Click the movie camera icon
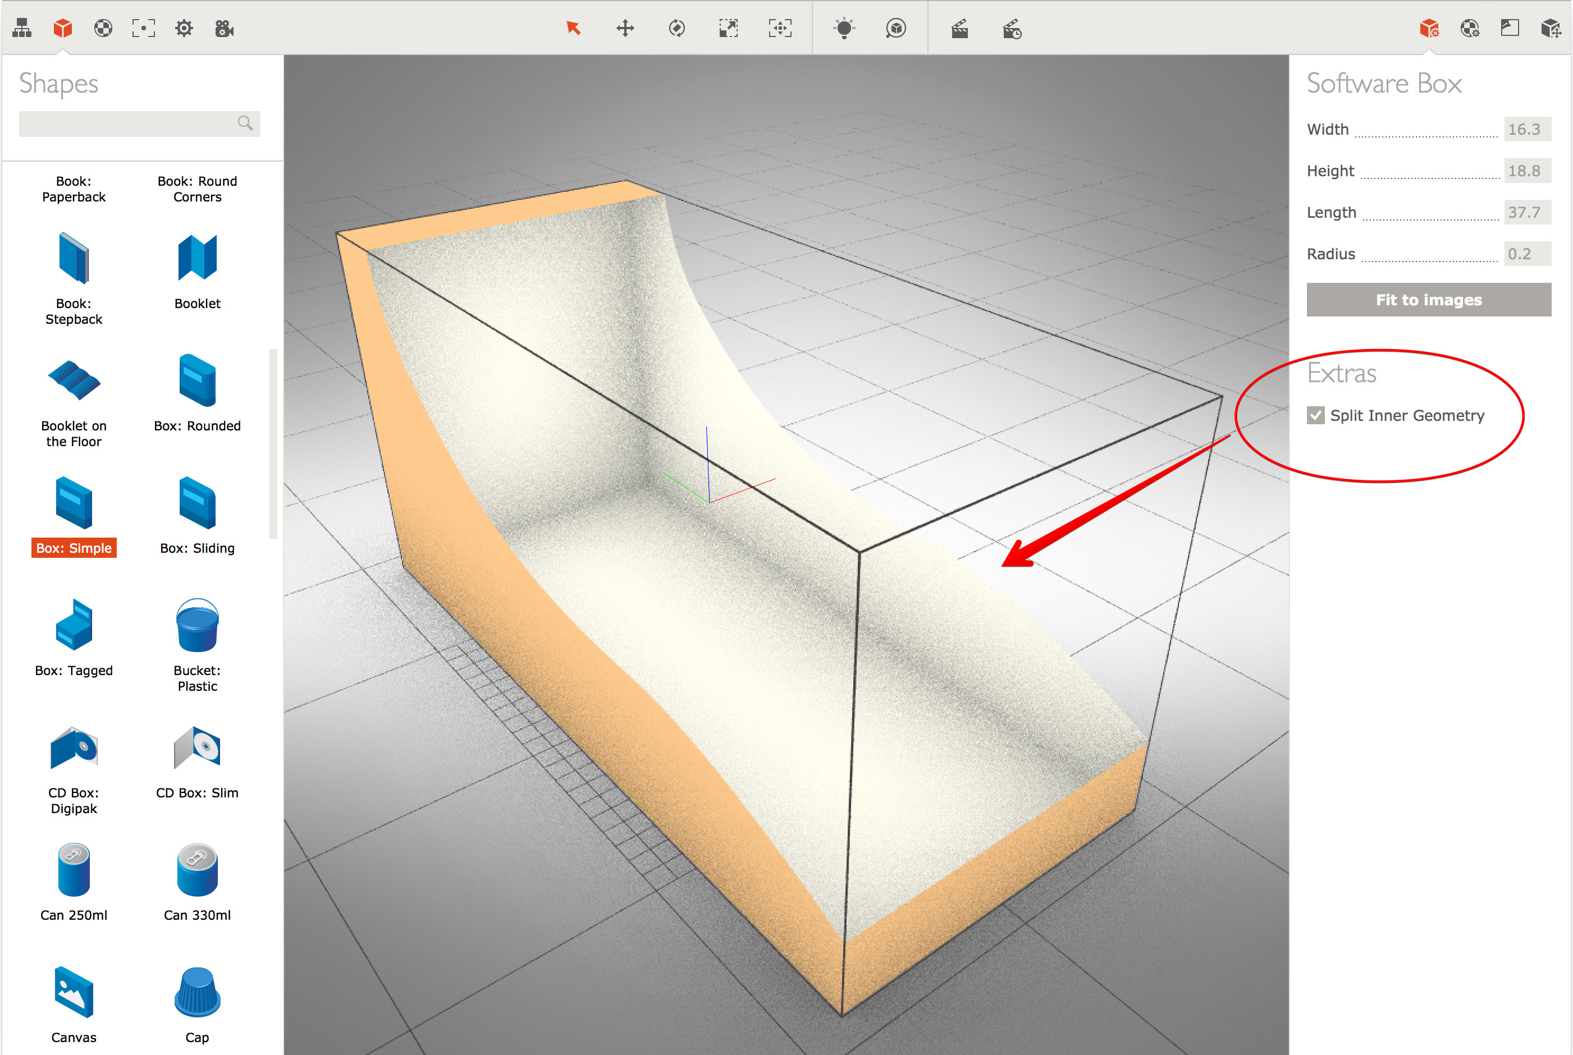The width and height of the screenshot is (1573, 1055). pos(224,28)
